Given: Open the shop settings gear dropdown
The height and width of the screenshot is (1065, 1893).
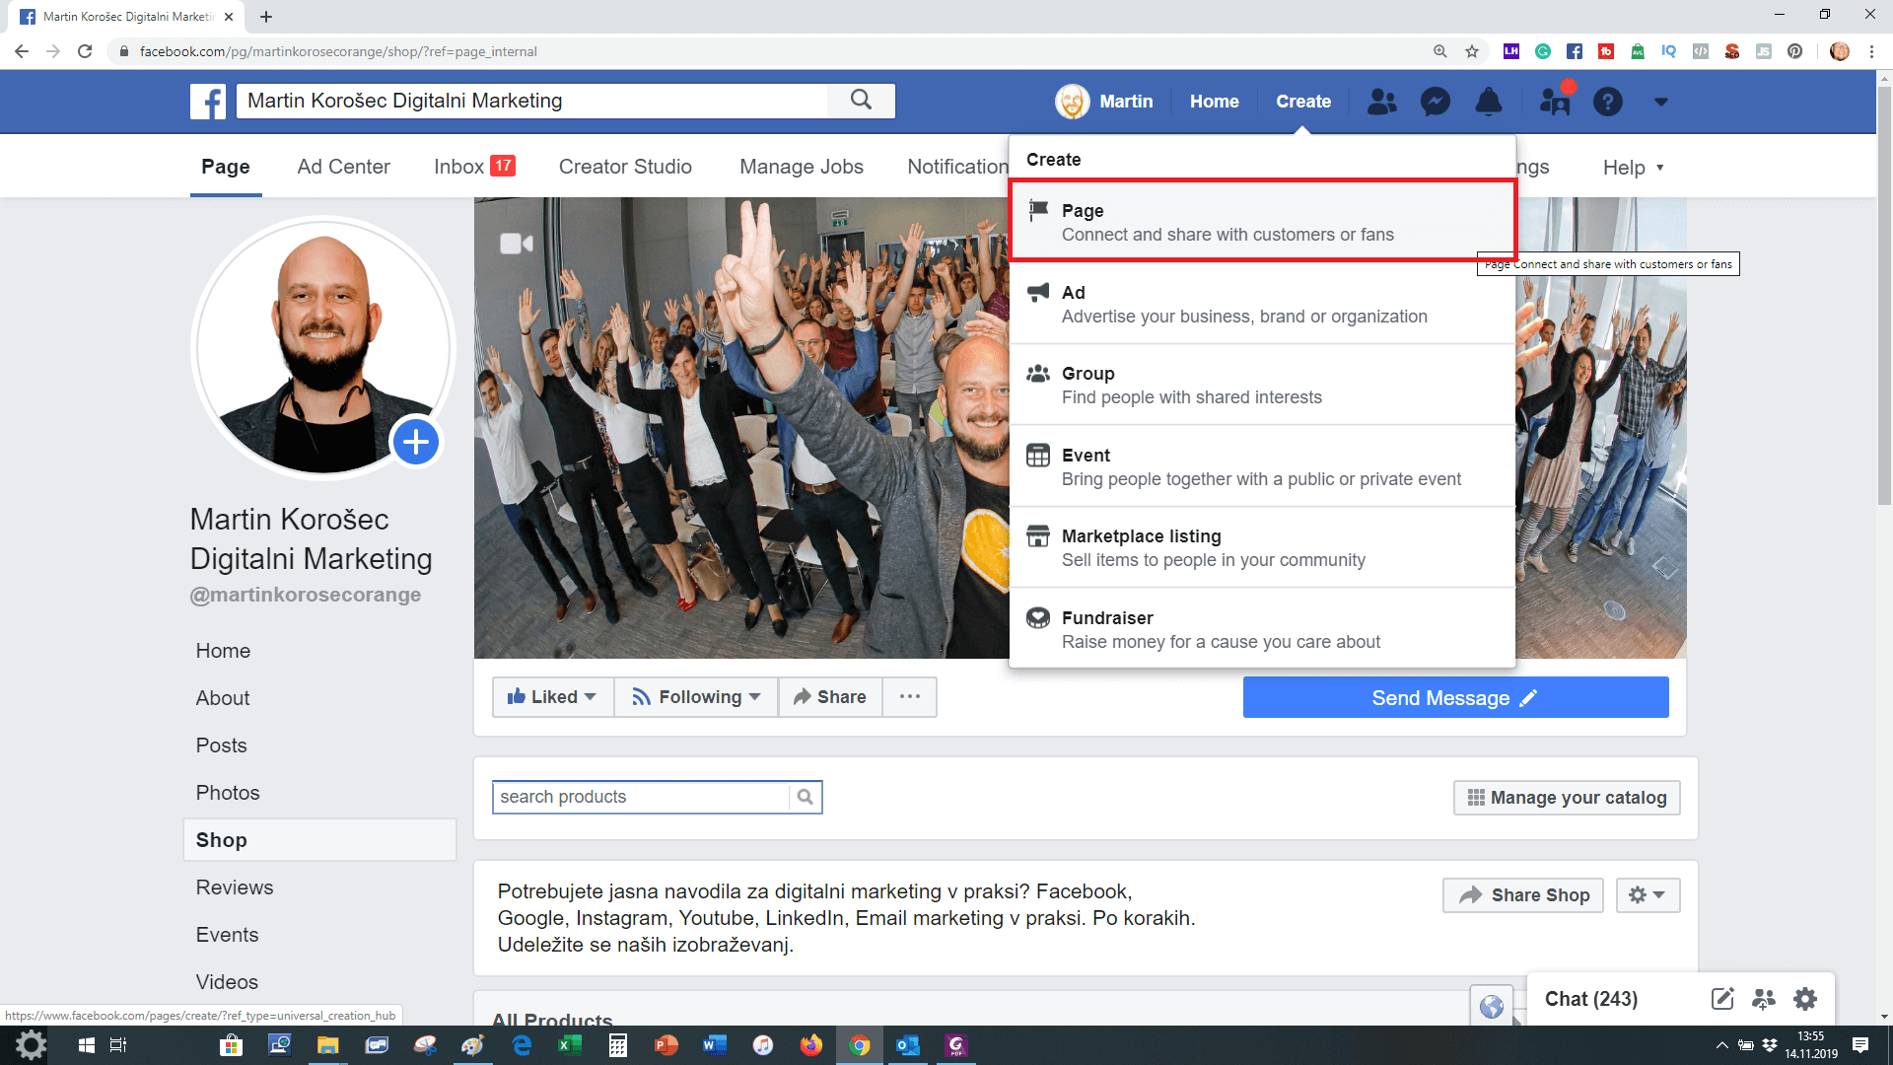Looking at the screenshot, I should 1647,895.
